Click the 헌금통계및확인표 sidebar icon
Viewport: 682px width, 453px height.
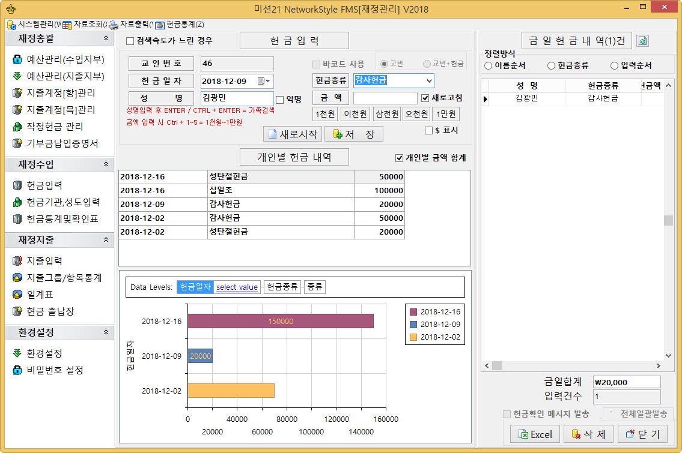[x=17, y=219]
